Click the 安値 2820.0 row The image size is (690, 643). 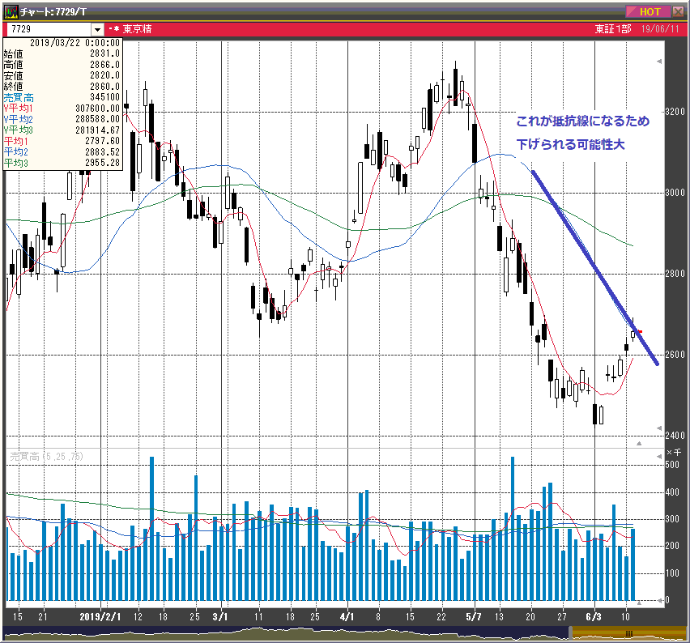click(x=62, y=75)
